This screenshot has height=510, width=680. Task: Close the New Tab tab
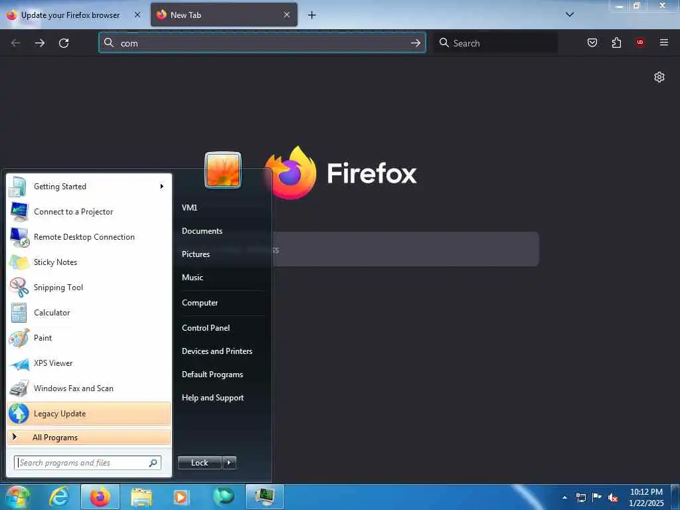(287, 15)
